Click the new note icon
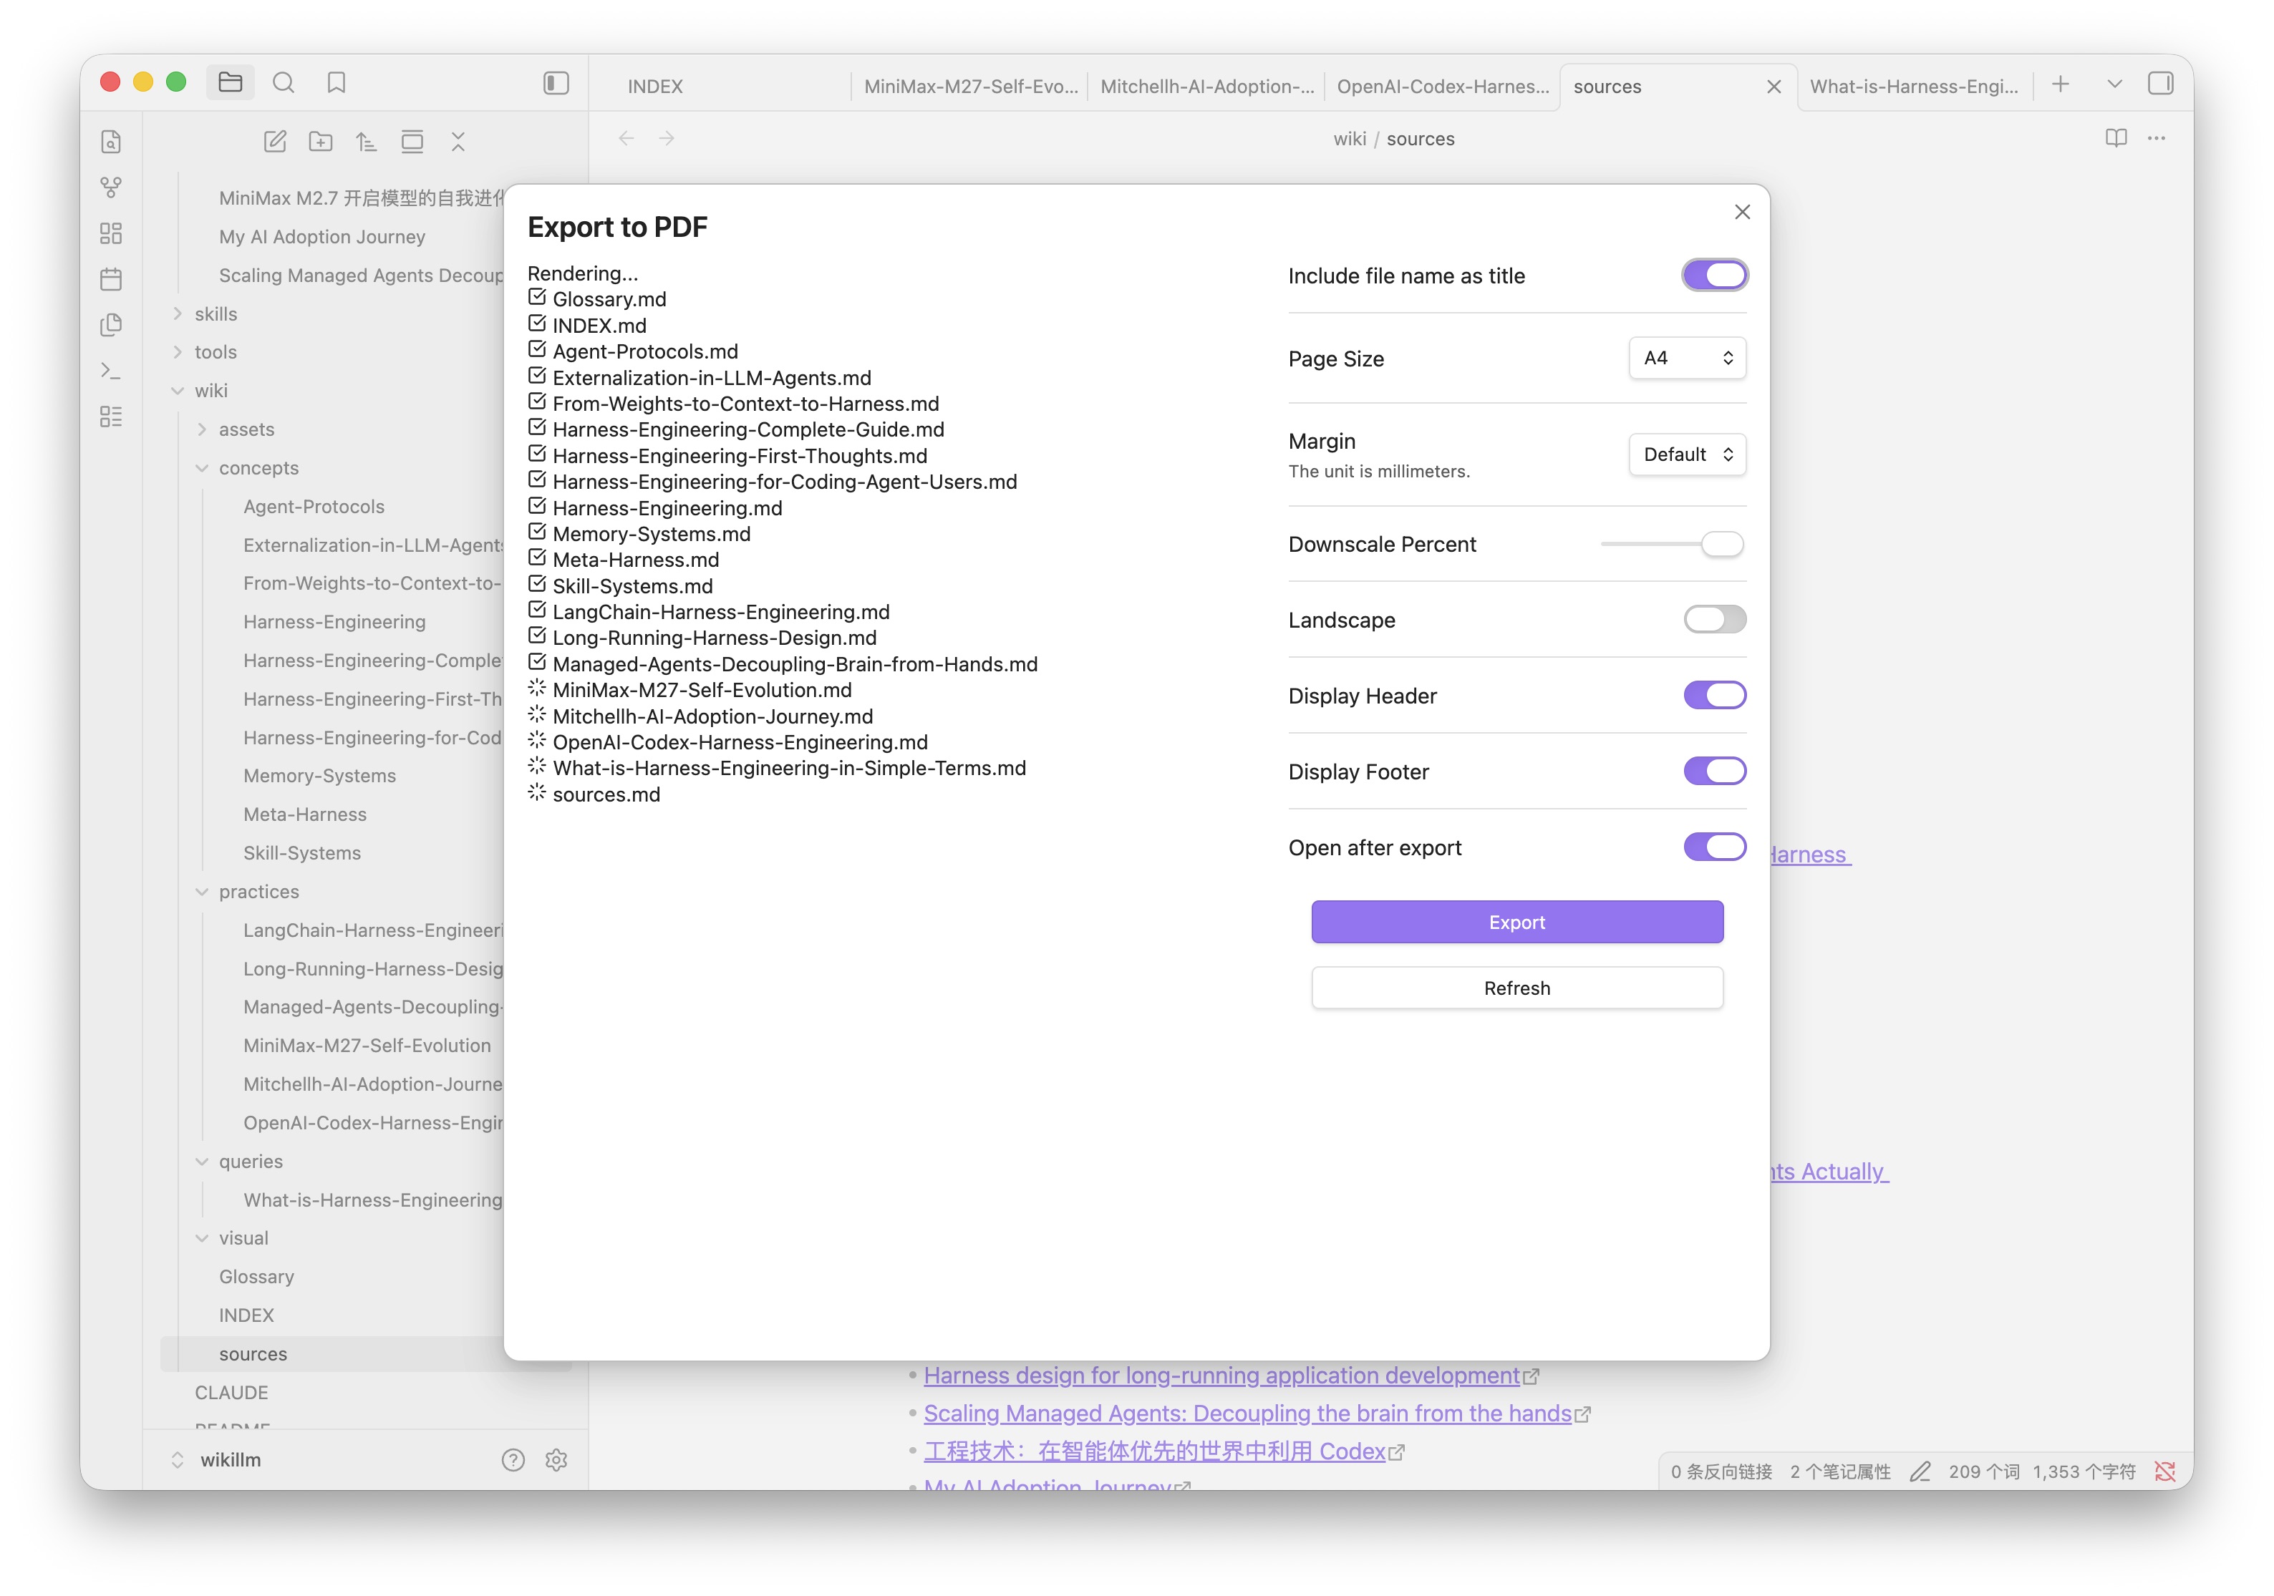 (276, 142)
